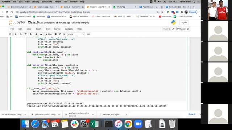Switch to WhatsApp browser tab
This screenshot has height=130, width=232.
[x=125, y=7]
